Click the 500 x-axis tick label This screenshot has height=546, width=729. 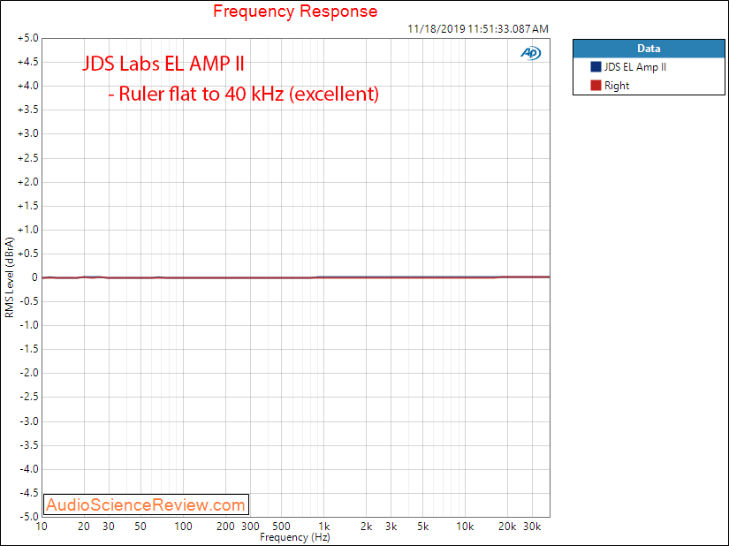tap(281, 527)
